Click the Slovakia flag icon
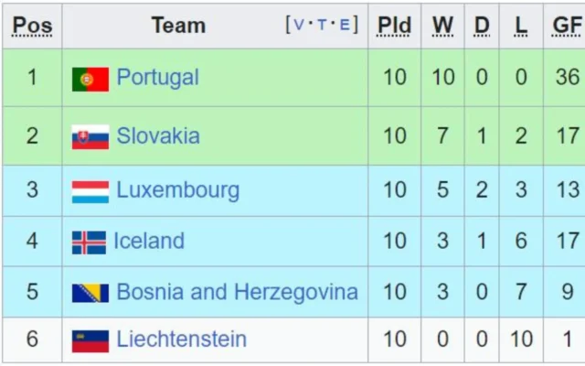This screenshot has height=366, width=585. pos(90,137)
